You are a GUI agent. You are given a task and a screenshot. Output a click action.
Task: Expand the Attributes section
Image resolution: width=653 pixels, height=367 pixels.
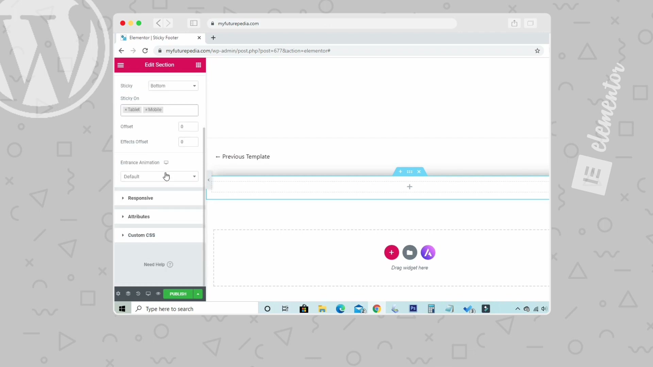point(159,216)
